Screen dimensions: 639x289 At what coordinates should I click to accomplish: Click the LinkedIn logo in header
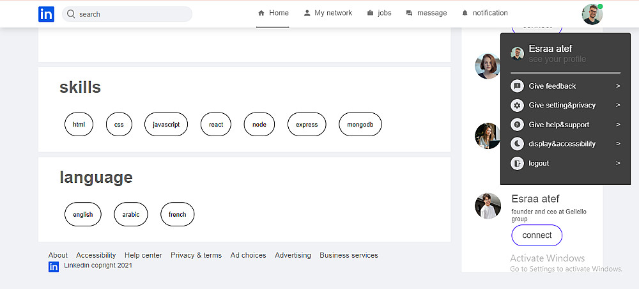pos(46,14)
